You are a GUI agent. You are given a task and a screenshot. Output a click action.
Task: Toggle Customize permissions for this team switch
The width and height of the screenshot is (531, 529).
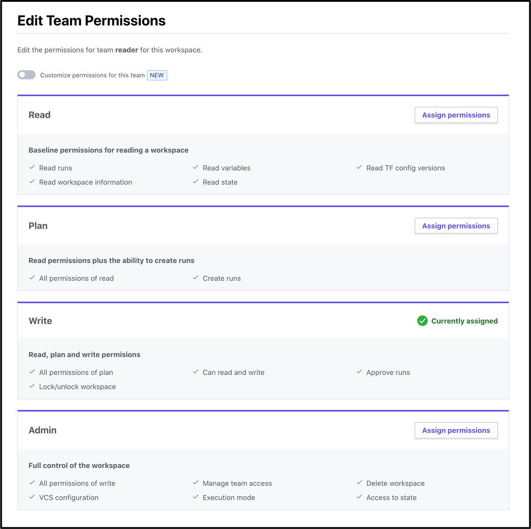click(x=26, y=75)
